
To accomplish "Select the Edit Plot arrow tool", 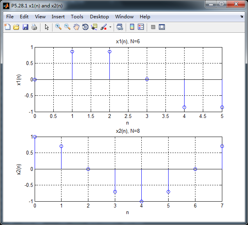I will point(46,27).
